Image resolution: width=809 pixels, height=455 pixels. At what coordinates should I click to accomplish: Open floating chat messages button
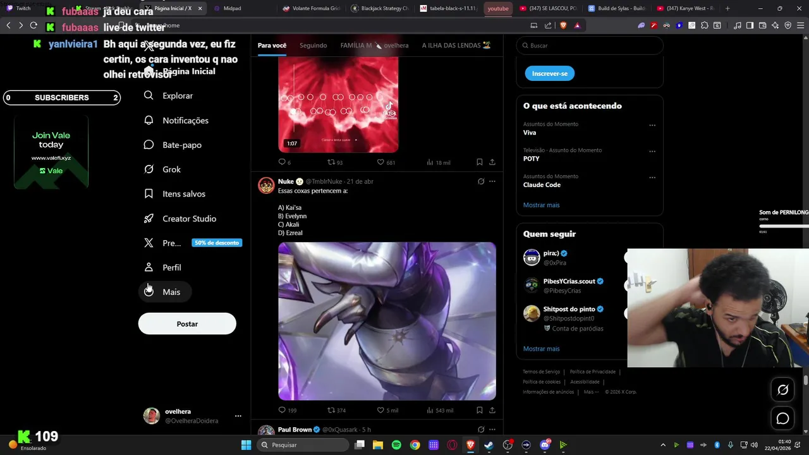point(782,418)
